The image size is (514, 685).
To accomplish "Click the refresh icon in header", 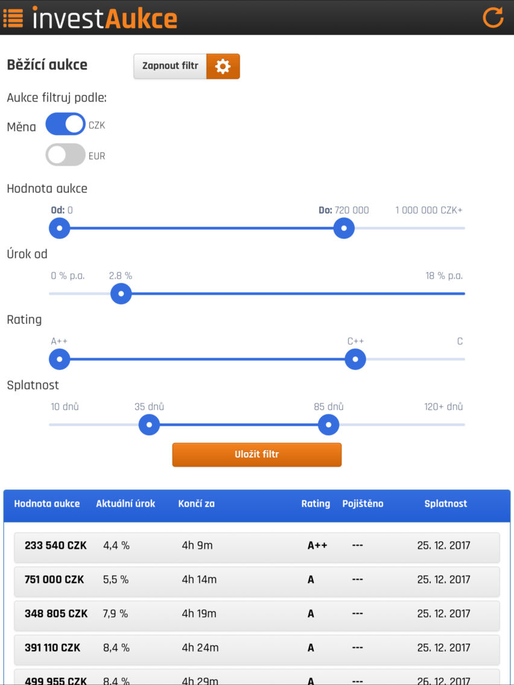I will 493,17.
